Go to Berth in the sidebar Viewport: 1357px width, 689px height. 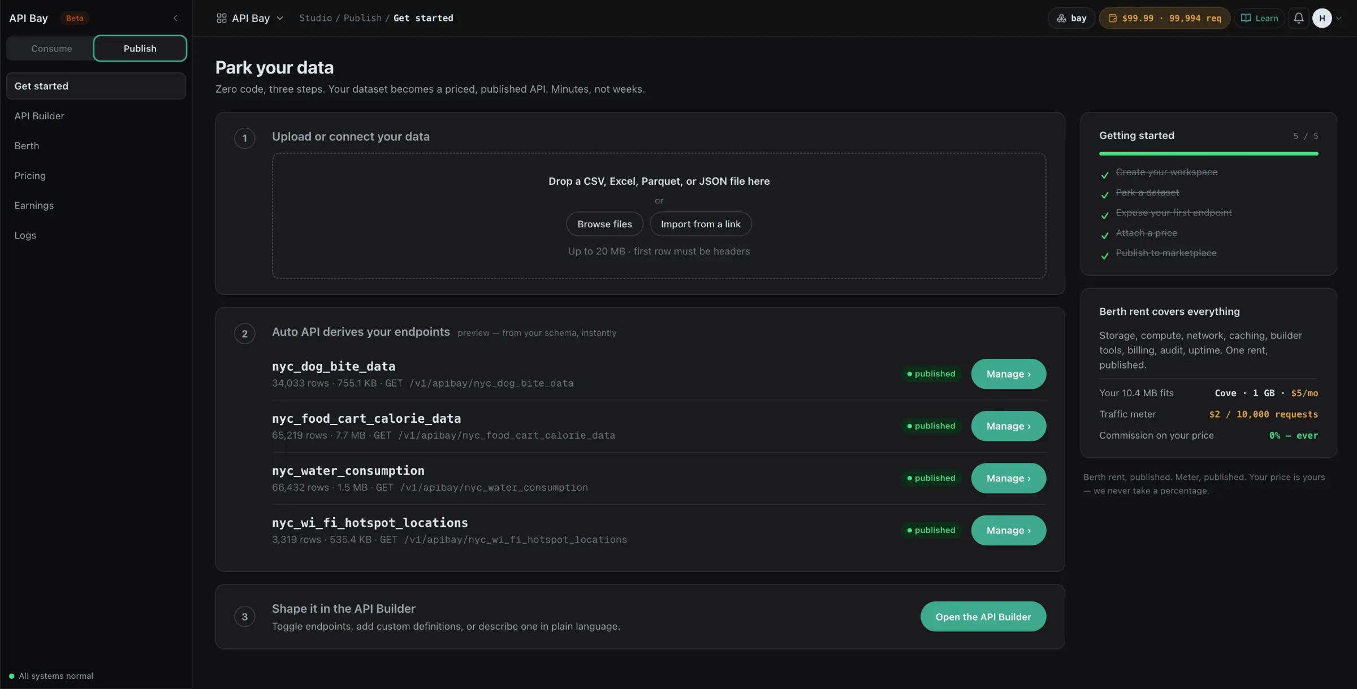(96, 146)
